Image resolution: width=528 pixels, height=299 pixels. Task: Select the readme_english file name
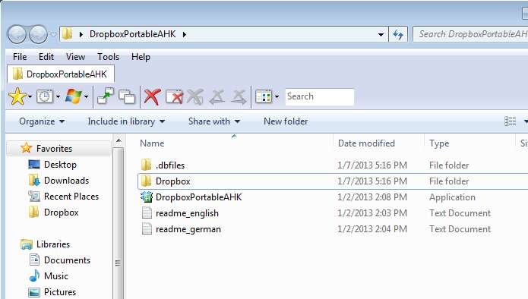coord(187,213)
